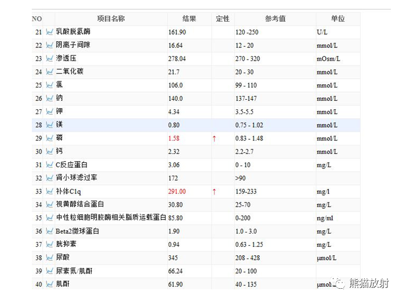Select the 乳酸脱氢酶 item name

(x=73, y=31)
